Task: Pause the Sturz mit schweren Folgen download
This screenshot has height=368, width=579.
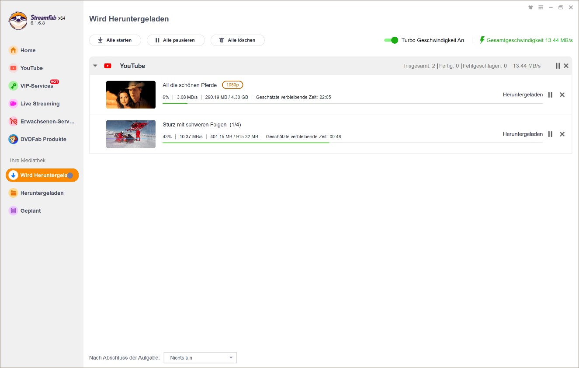Action: 550,134
